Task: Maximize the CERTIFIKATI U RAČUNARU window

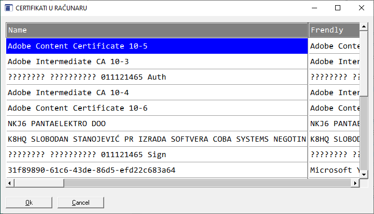Action: click(338, 8)
